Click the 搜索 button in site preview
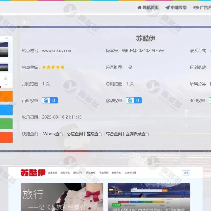Screen dimensions: 211x211 186,173
